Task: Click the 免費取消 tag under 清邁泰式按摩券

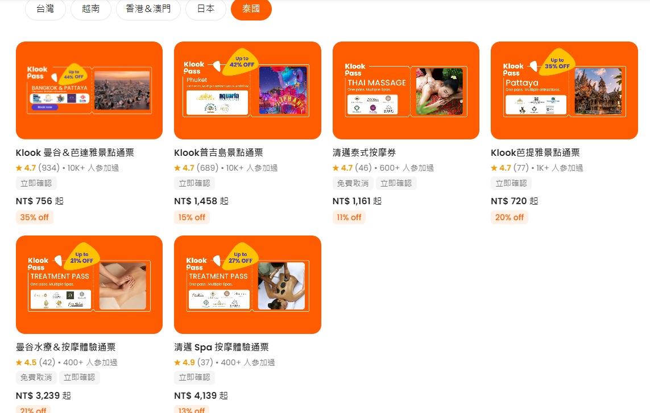Action: (353, 183)
